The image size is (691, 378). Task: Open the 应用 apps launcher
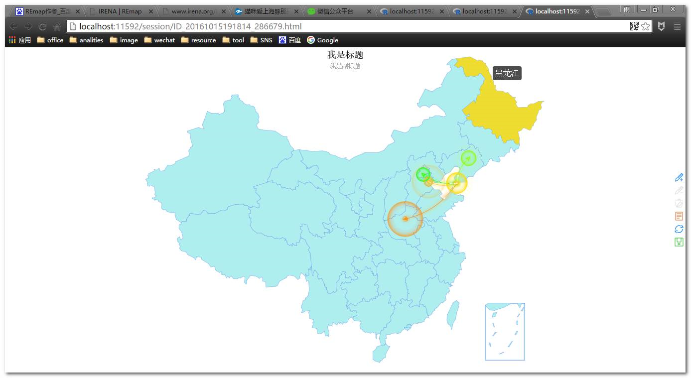point(19,40)
